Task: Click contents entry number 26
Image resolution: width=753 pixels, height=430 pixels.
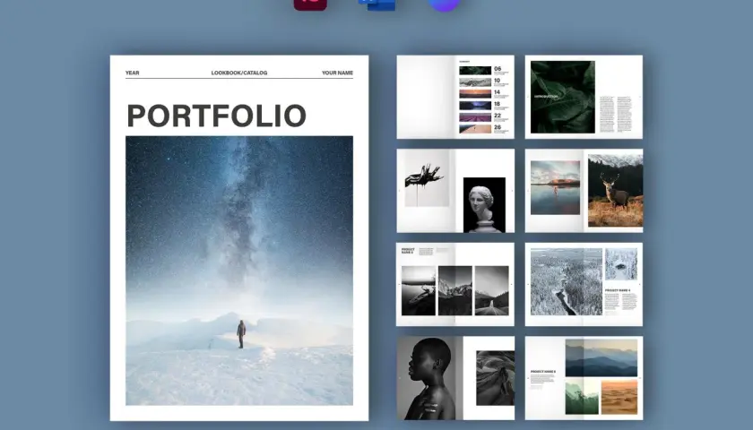Action: click(x=498, y=127)
